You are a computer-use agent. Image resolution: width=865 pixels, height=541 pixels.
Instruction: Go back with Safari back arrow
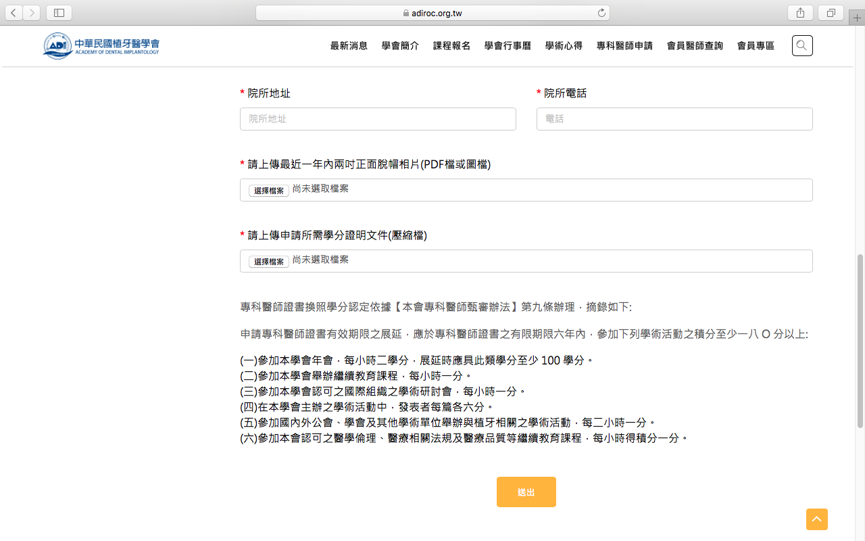[14, 13]
